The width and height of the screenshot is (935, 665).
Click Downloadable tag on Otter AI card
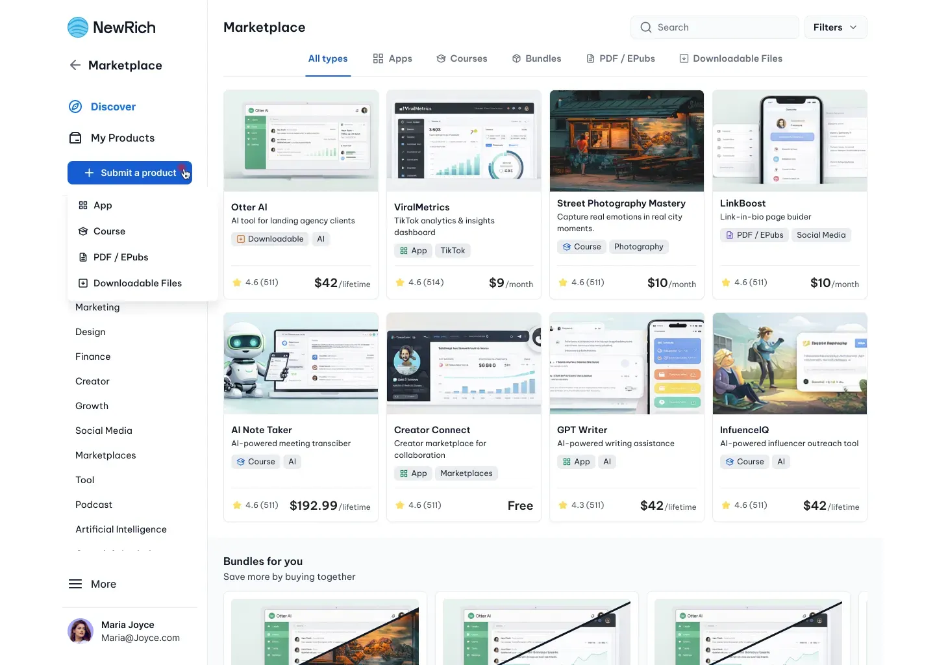click(270, 239)
